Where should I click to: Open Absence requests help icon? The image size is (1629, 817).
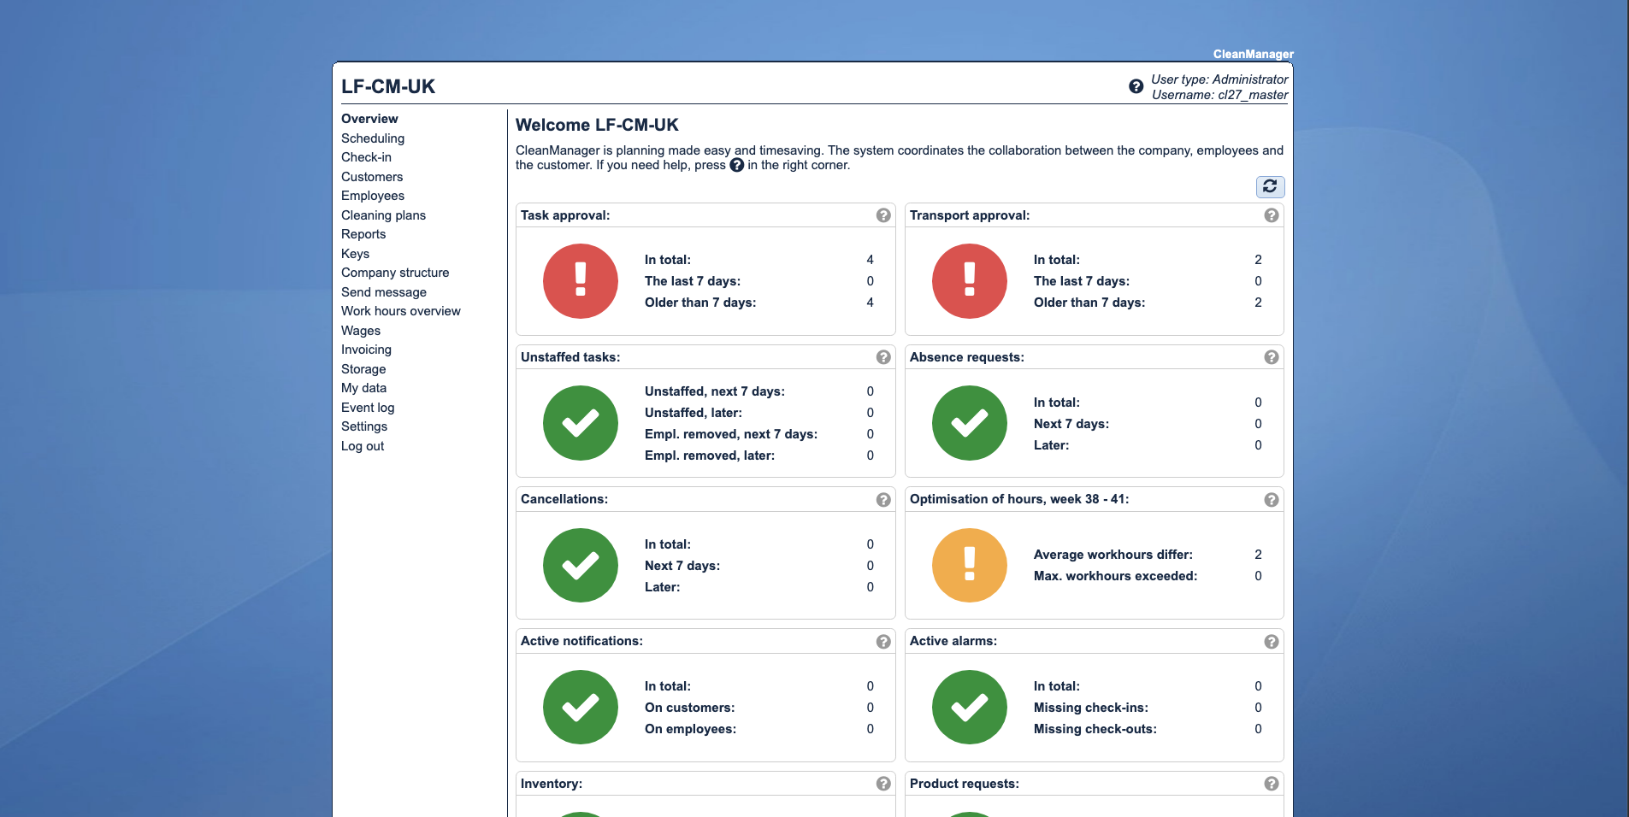point(1272,357)
